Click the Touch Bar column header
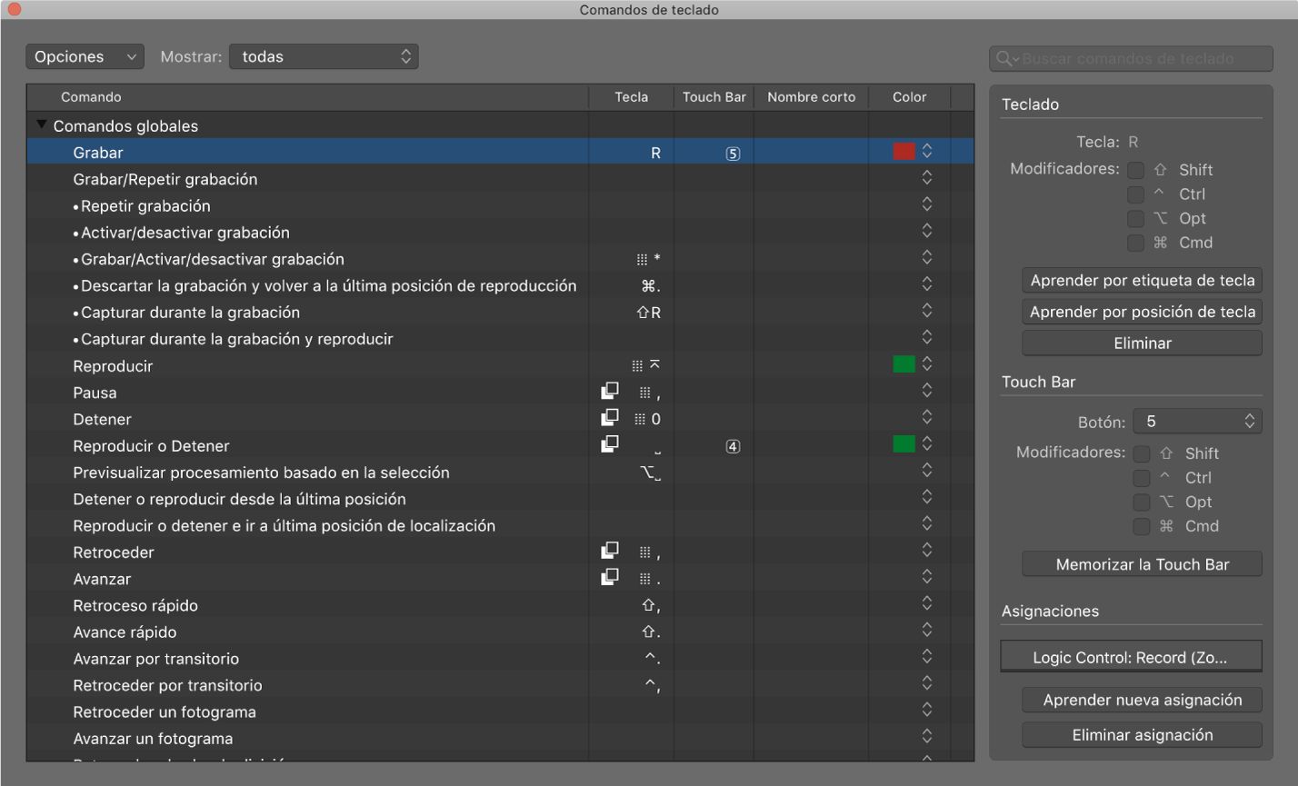Viewport: 1298px width, 786px height. (x=714, y=97)
